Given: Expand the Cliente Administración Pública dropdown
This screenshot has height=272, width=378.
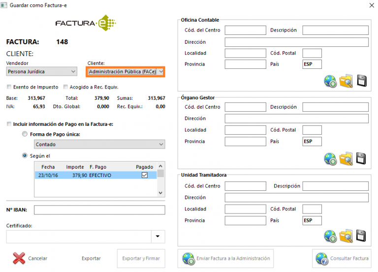Looking at the screenshot, I should coord(126,72).
